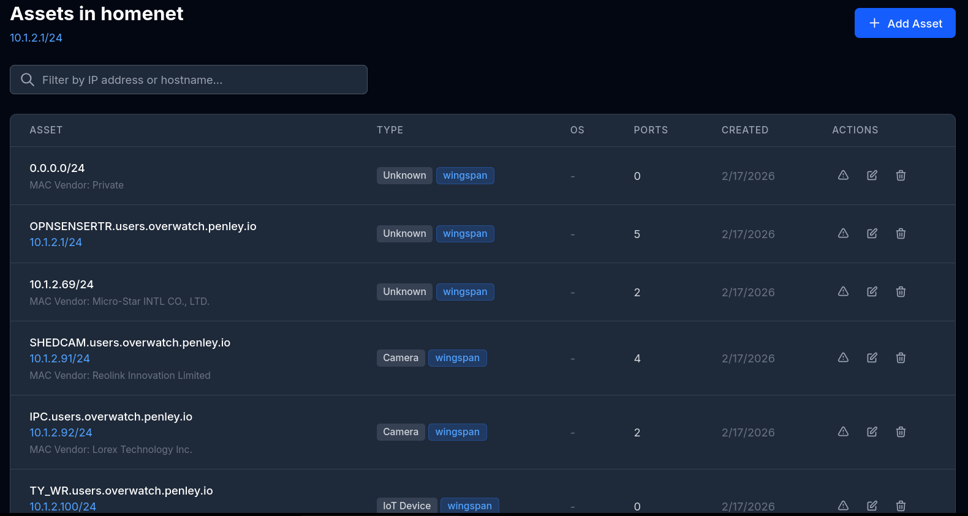Click Camera type badge on SHEDCAM row
Screen dimensions: 968x516
point(401,358)
